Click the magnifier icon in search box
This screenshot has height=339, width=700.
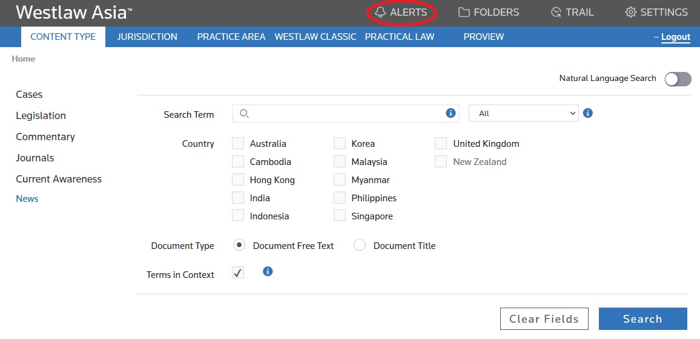pyautogui.click(x=244, y=114)
